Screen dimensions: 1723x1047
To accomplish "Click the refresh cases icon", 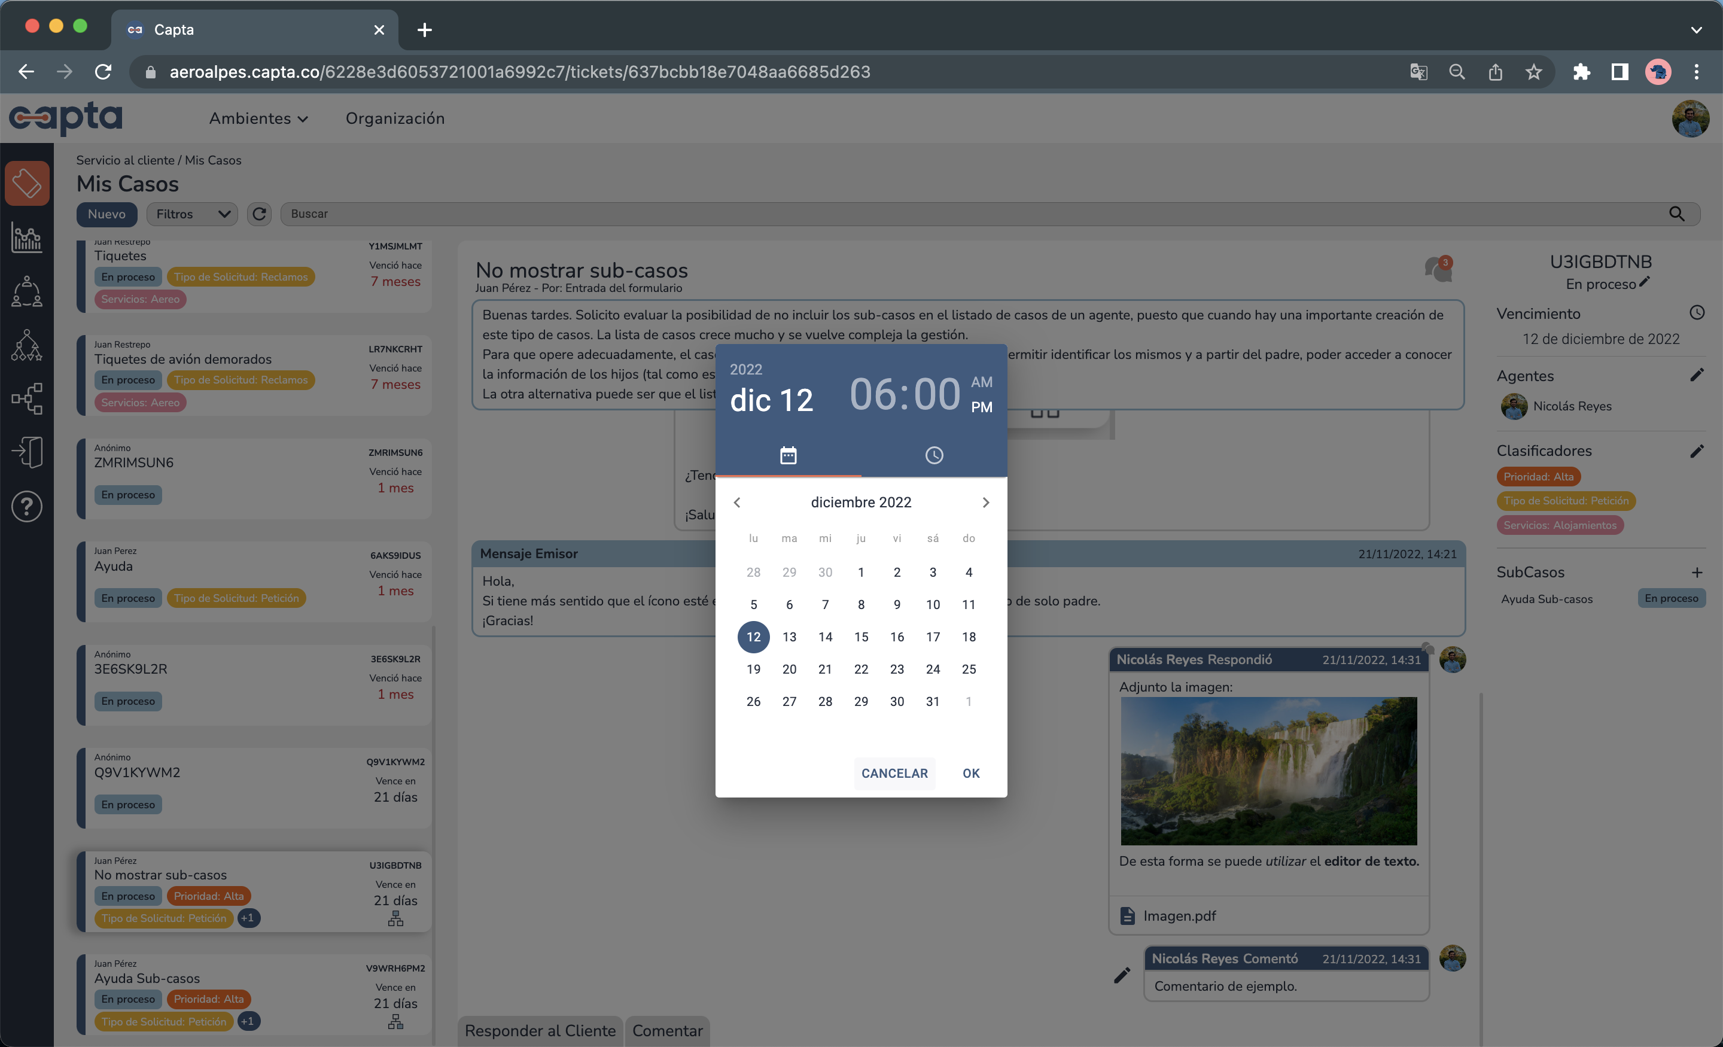I will (260, 214).
